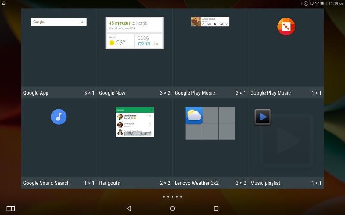
Task: Tap the album art in Play Music widget
Action: [196, 22]
